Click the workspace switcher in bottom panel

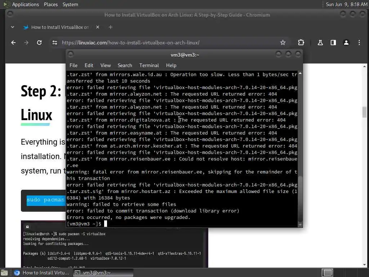[x=327, y=273]
